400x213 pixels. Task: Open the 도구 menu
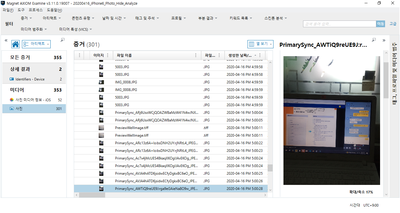pyautogui.click(x=21, y=10)
